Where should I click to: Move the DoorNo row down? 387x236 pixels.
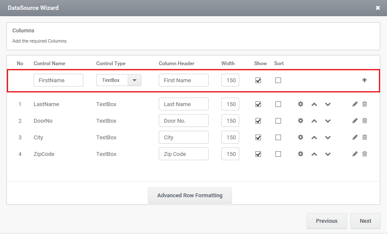click(328, 121)
